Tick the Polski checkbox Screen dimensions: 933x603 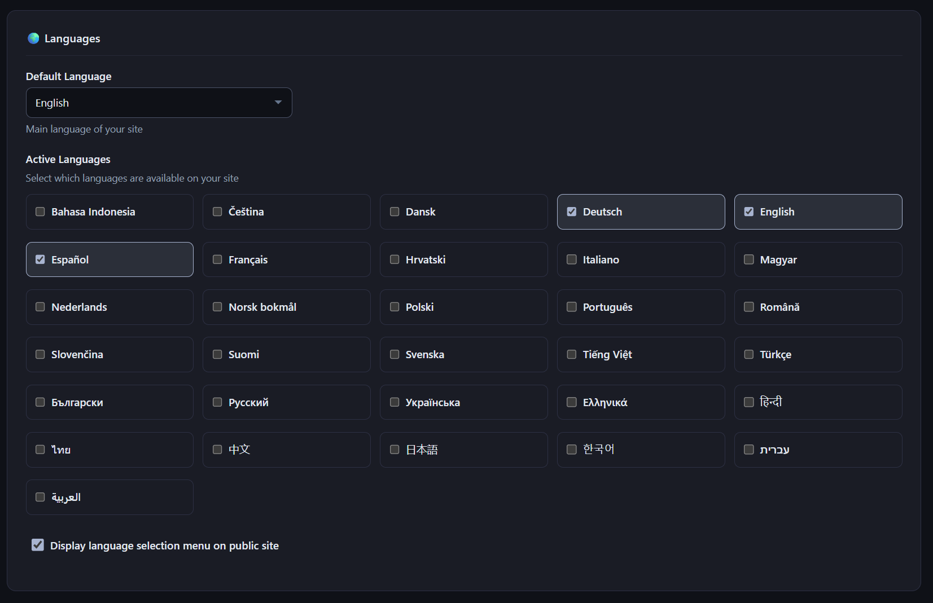395,307
